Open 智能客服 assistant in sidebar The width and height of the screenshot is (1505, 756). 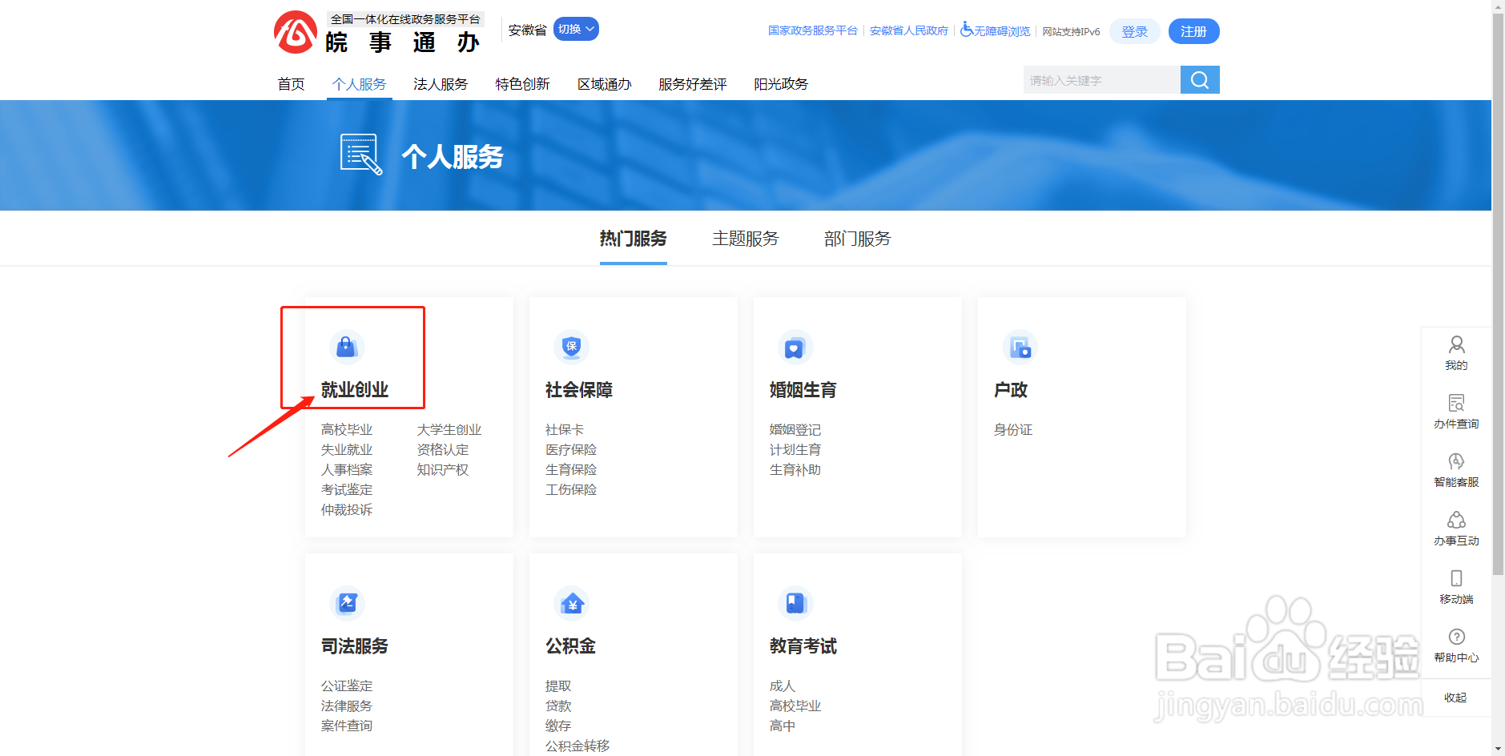tap(1456, 470)
